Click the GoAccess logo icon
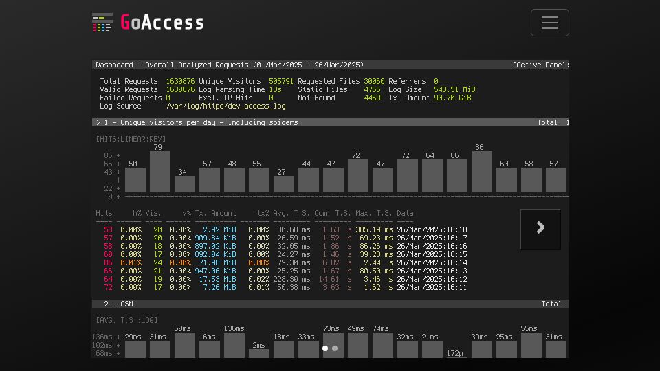The height and width of the screenshot is (371, 660). (102, 22)
